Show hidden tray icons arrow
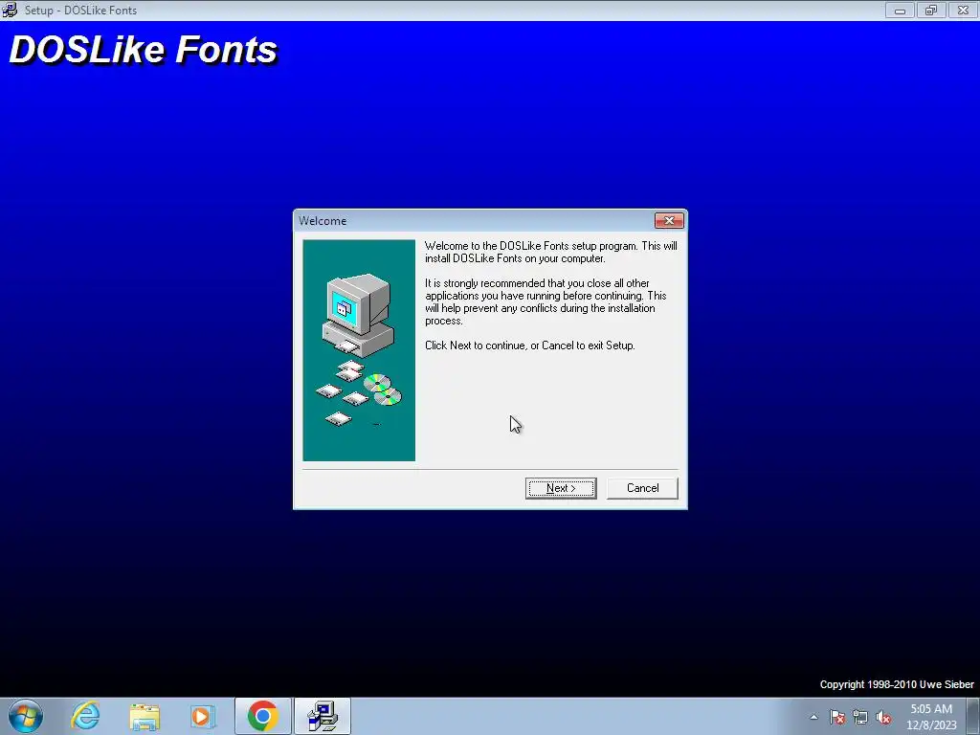This screenshot has height=735, width=980. (x=813, y=717)
